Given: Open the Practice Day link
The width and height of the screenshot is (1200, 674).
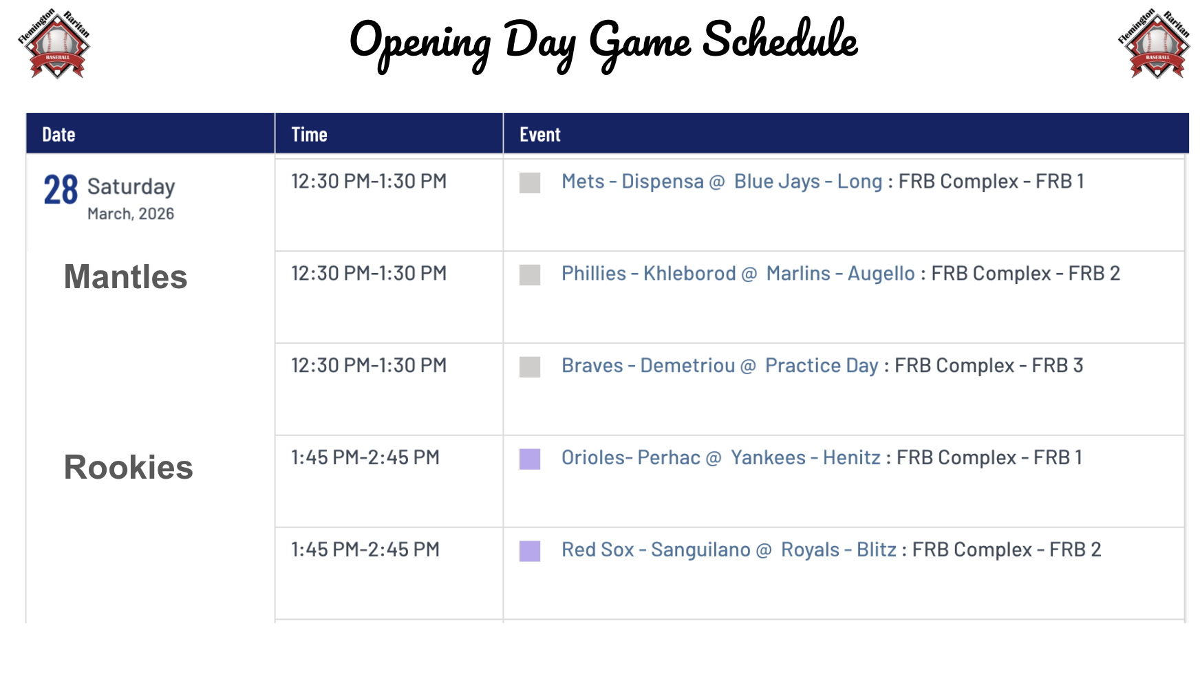Looking at the screenshot, I should point(822,366).
